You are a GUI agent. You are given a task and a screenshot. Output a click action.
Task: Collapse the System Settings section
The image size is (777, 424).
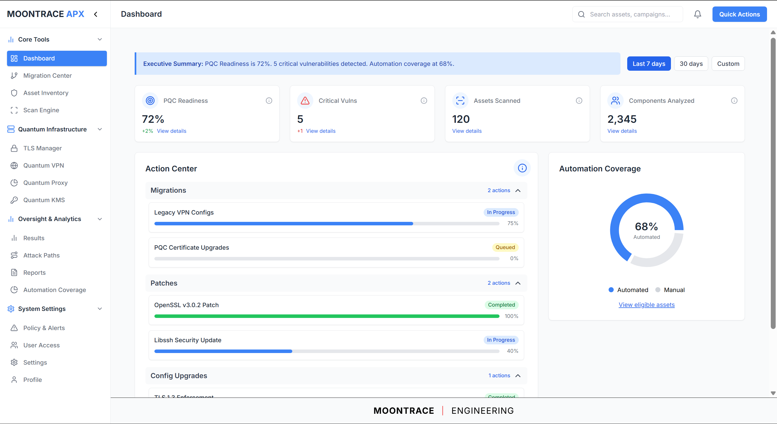click(100, 309)
